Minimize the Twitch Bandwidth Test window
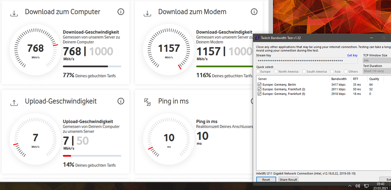This screenshot has width=391, height=190. [x=372, y=38]
